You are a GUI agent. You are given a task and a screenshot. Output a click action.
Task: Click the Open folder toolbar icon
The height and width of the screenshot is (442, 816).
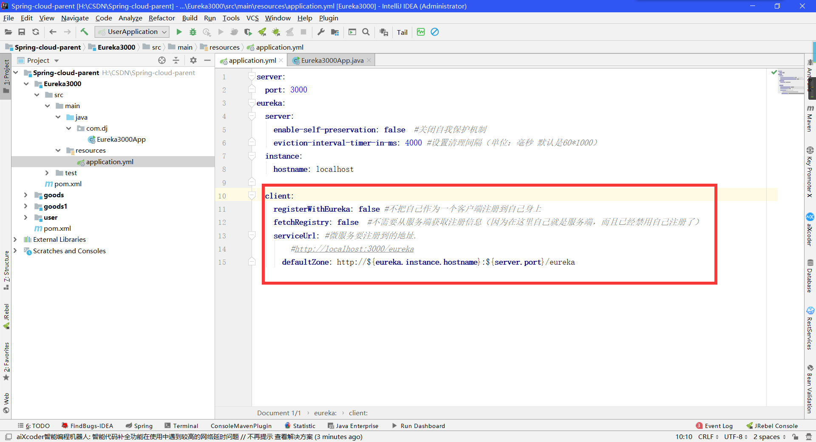[x=8, y=32]
